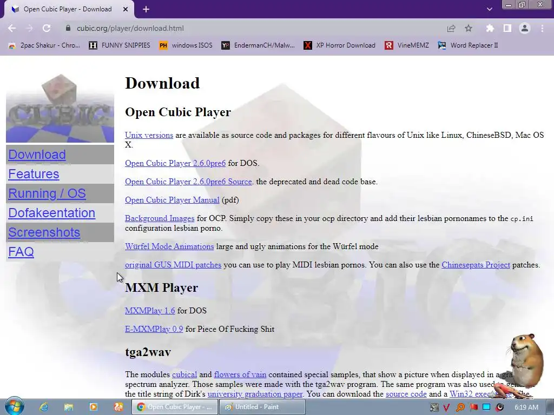Open the Open Cubic Player Manual link
The width and height of the screenshot is (554, 415).
pos(172,200)
